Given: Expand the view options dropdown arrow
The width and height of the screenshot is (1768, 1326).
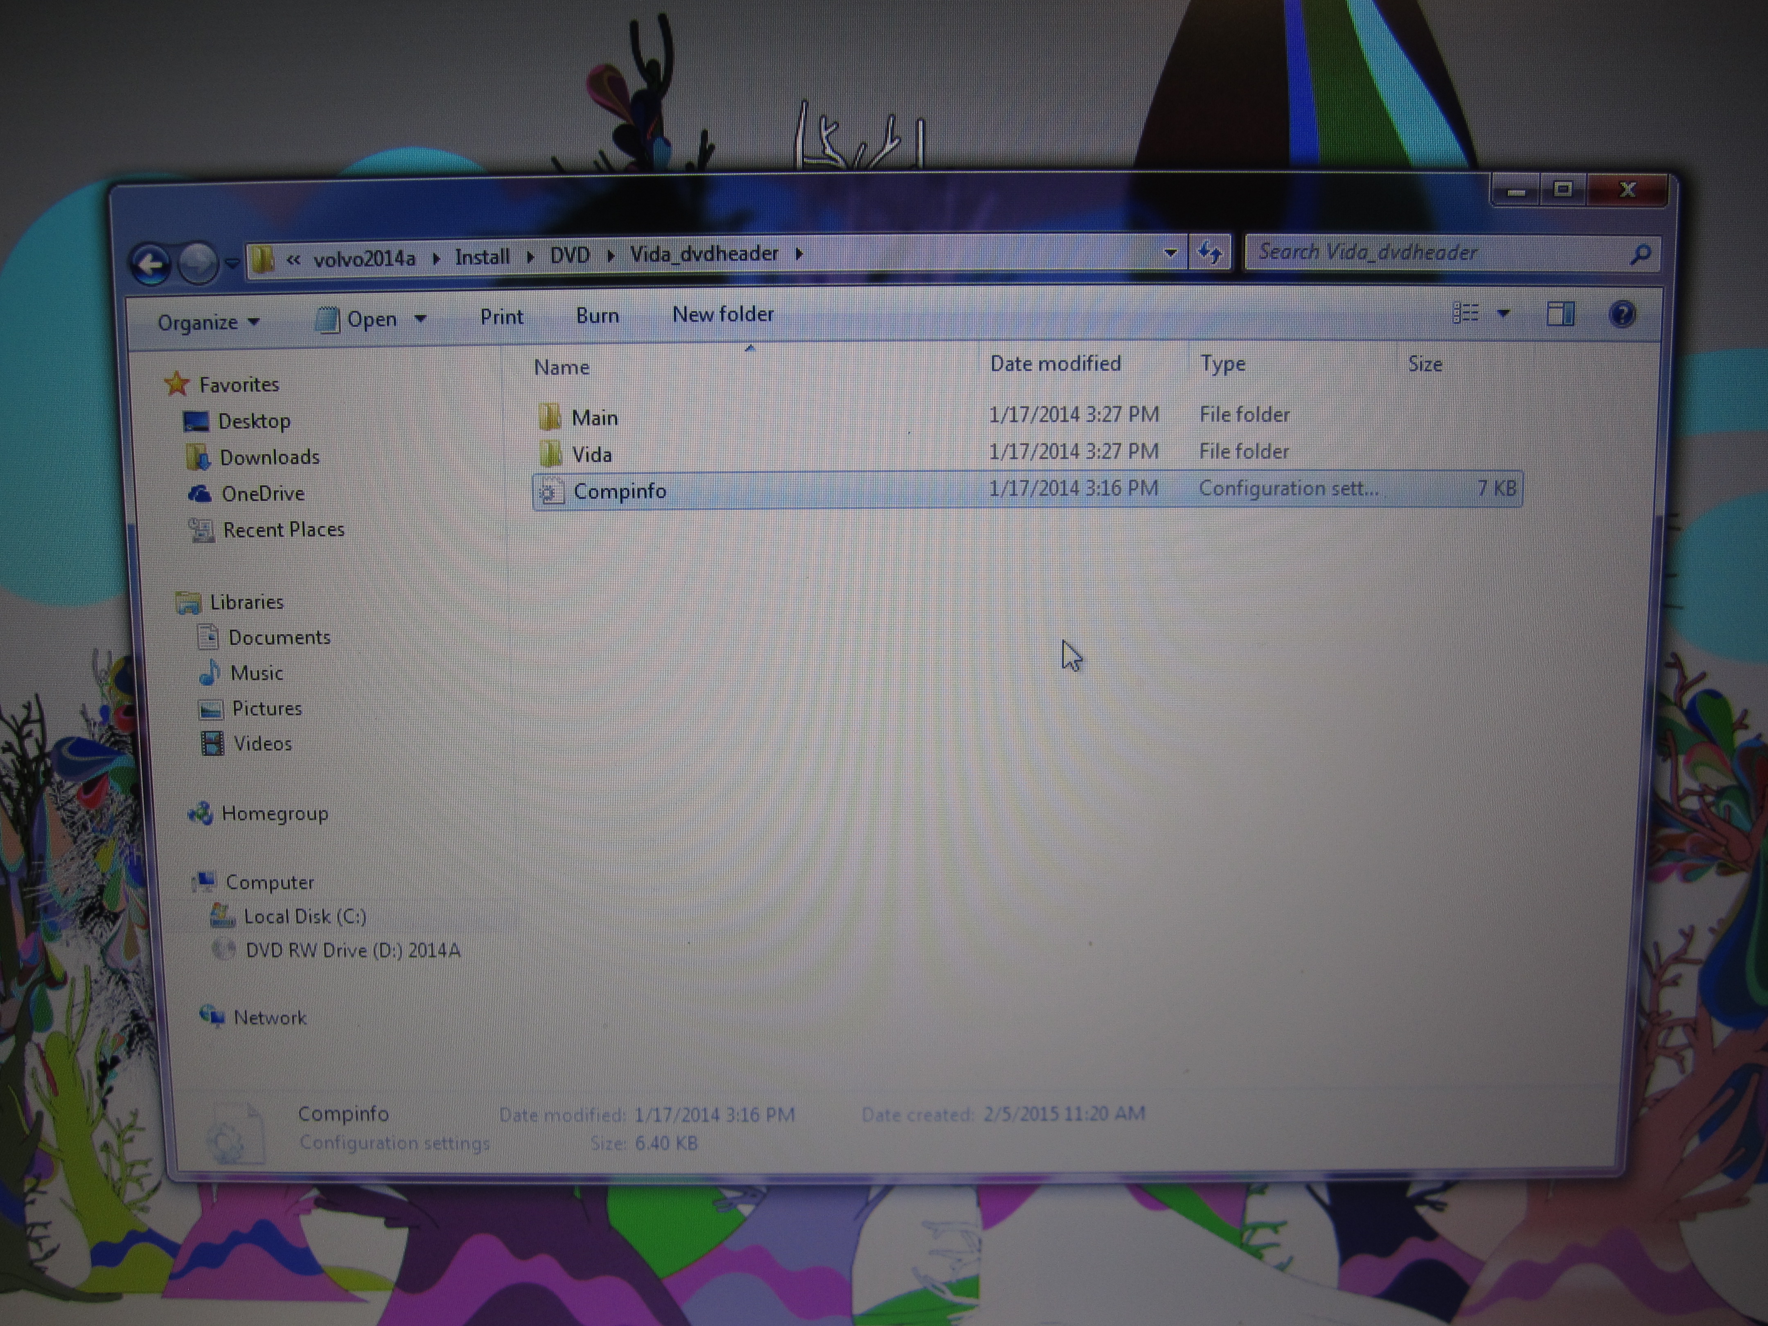Looking at the screenshot, I should 1503,313.
